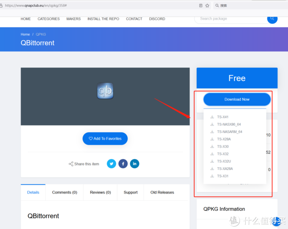Click the Add To Favorites button

click(x=105, y=138)
